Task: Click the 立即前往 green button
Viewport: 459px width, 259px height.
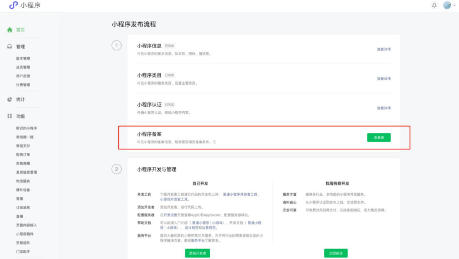Action: coord(336,253)
